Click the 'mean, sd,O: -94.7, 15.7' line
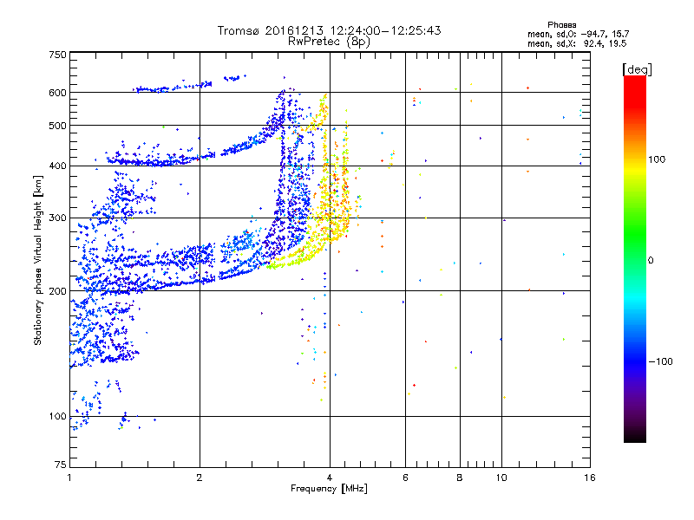694x520 pixels. click(x=578, y=34)
